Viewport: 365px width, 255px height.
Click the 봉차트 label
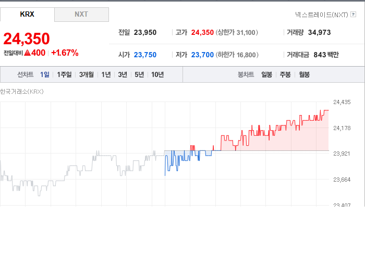(x=246, y=74)
